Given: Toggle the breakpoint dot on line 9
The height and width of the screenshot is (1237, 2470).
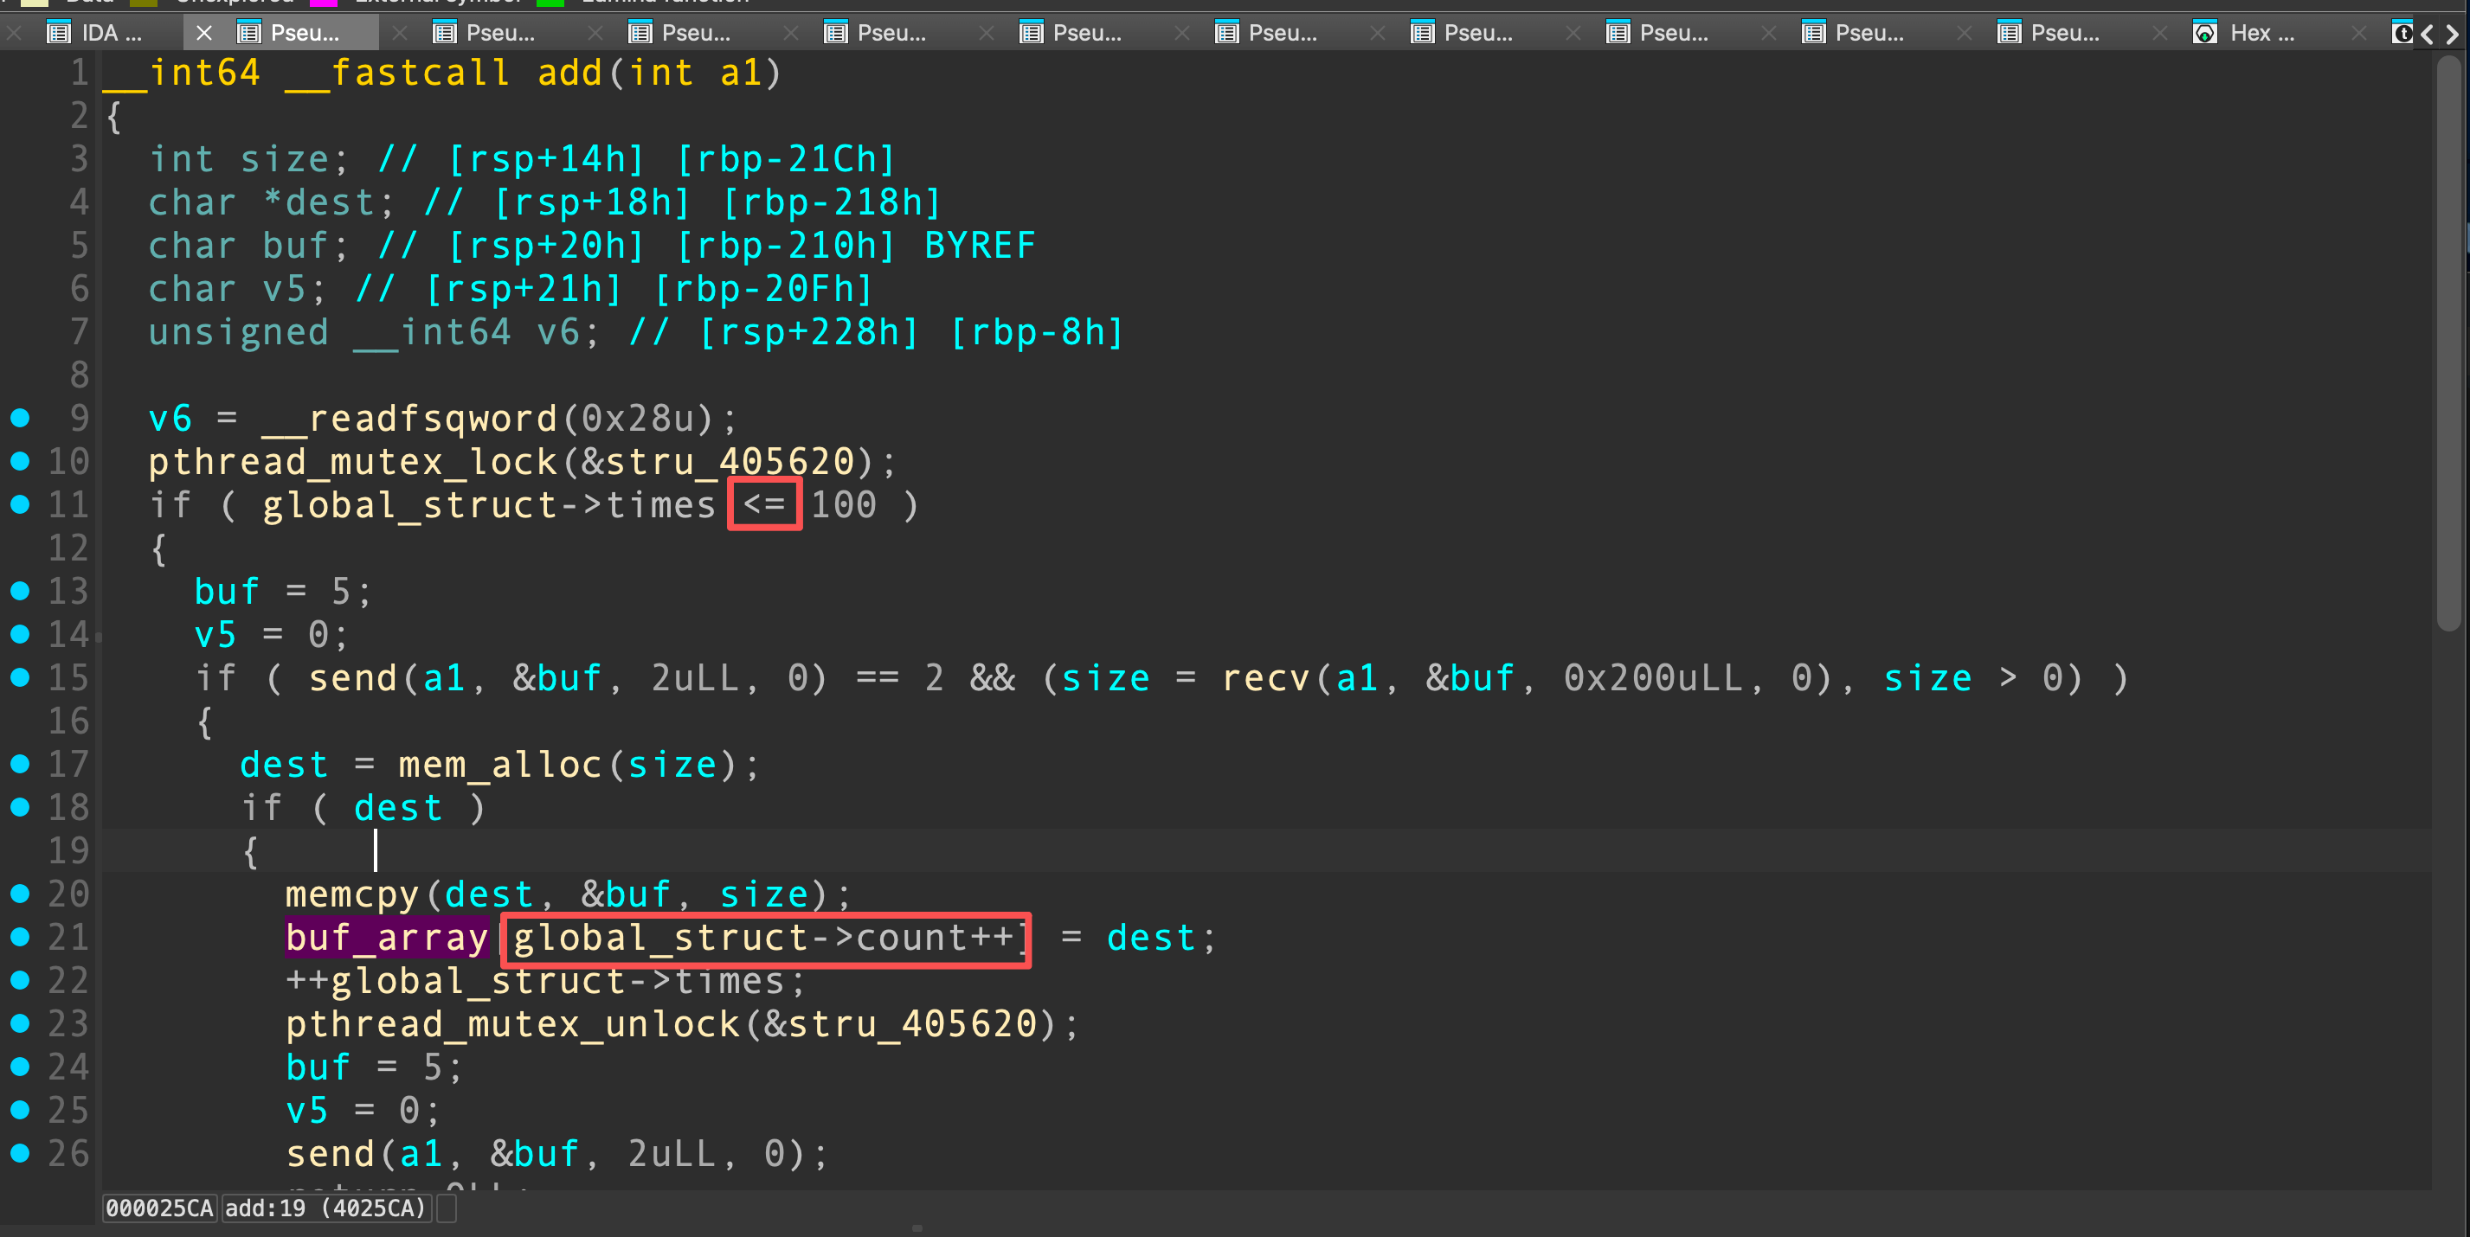Looking at the screenshot, I should tap(20, 418).
